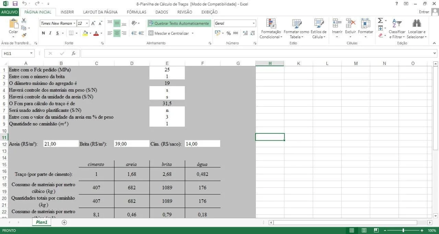Toggle bold N formatting
439x234 pixels.
click(x=43, y=33)
